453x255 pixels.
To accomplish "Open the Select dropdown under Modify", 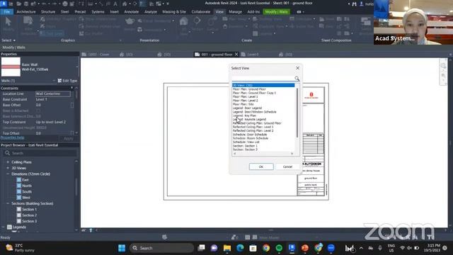I will 8,40.
